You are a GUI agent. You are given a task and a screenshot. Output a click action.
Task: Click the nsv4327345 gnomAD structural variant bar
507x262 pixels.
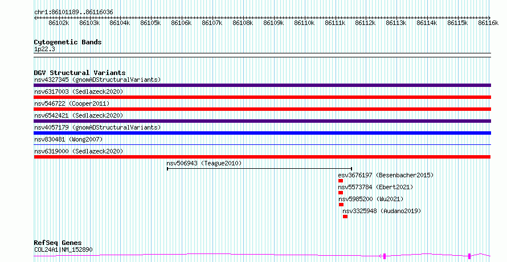(262, 85)
